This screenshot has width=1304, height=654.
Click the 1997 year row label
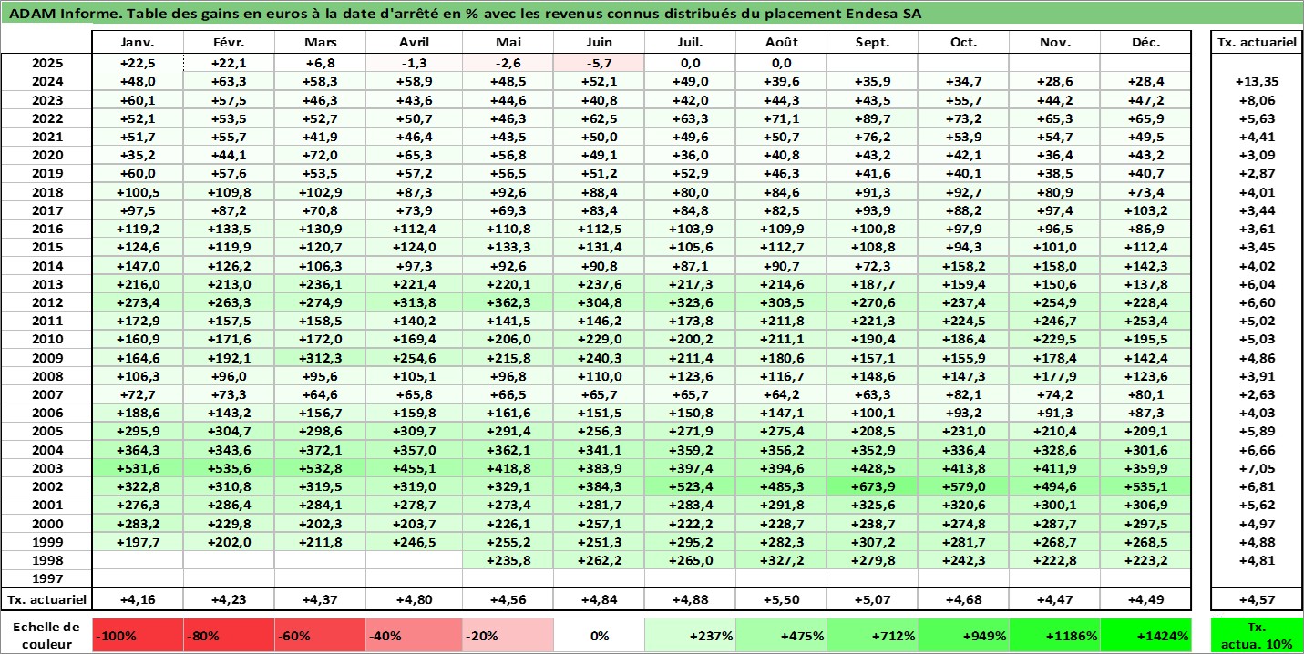coord(46,578)
